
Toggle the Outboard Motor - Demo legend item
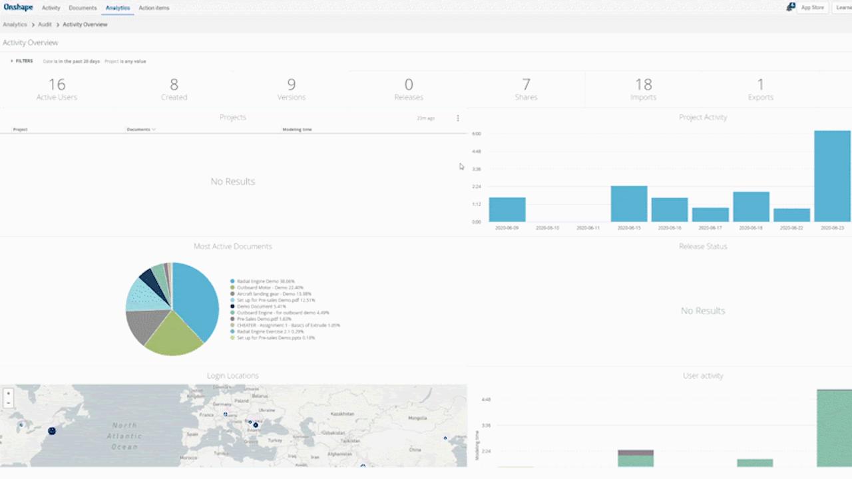point(262,287)
